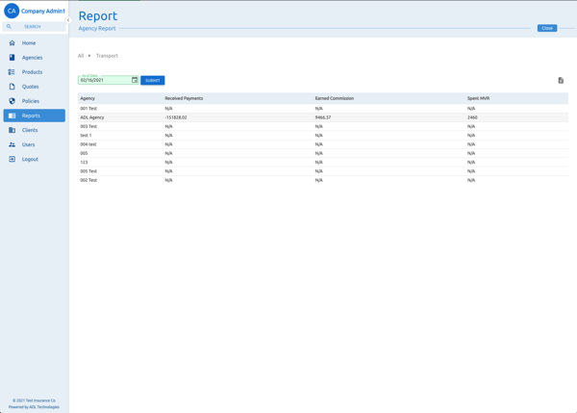This screenshot has height=413, width=577.
Task: Select the 003 Test agency row
Action: (323, 126)
